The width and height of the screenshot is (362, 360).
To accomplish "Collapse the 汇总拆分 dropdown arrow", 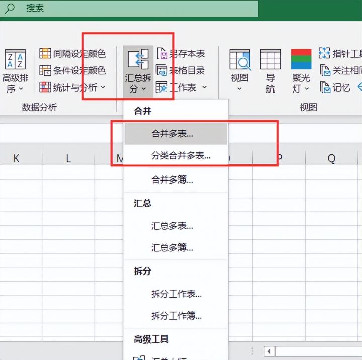I will pyautogui.click(x=144, y=88).
